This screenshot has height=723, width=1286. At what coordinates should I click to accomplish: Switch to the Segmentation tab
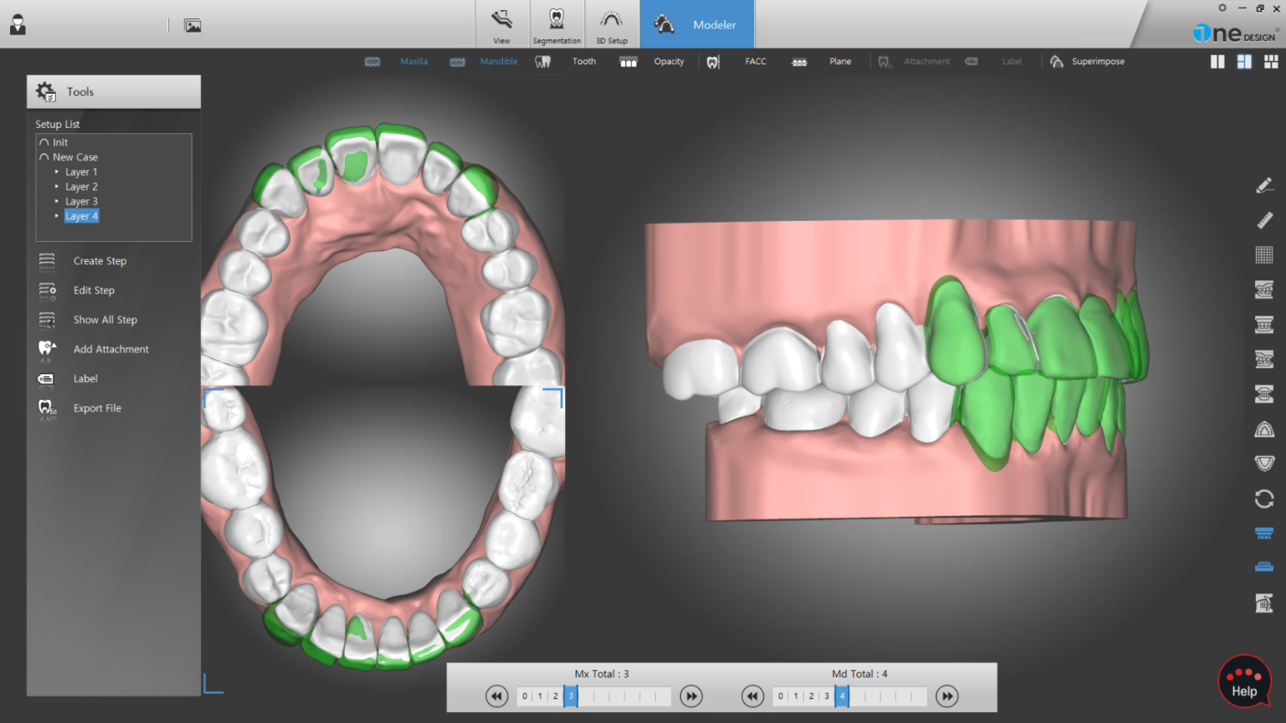[557, 24]
